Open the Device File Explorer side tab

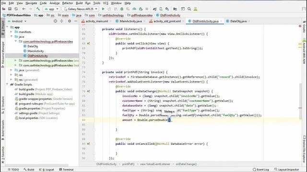coord(304,149)
